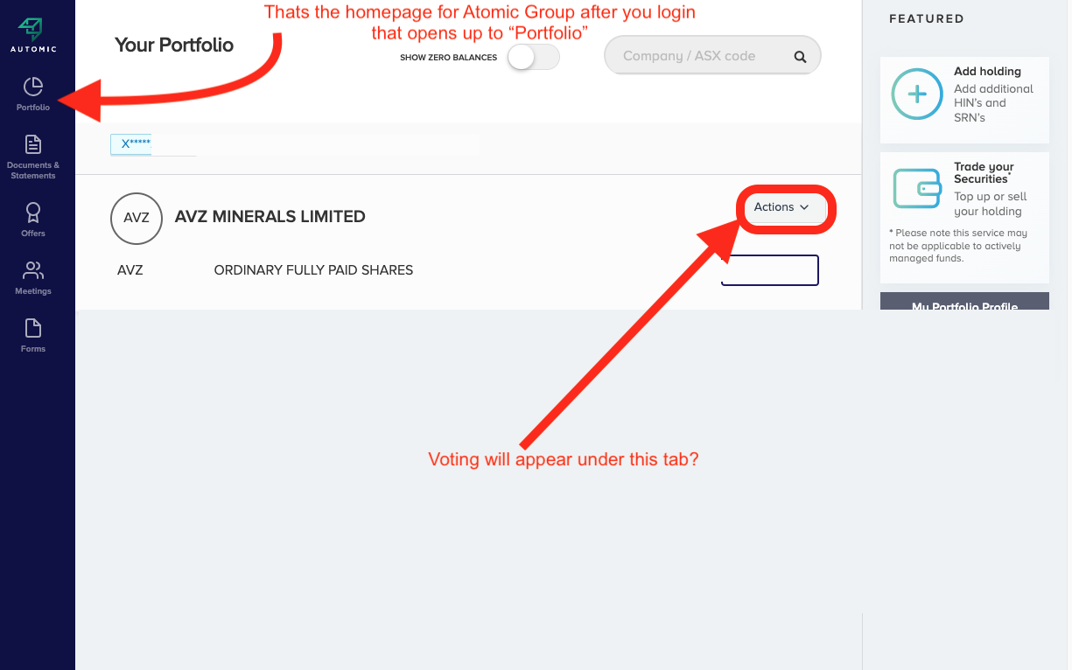Select the Forms file icon

click(x=33, y=328)
